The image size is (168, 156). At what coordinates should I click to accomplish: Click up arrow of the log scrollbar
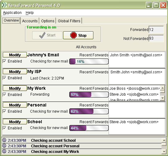point(164,140)
